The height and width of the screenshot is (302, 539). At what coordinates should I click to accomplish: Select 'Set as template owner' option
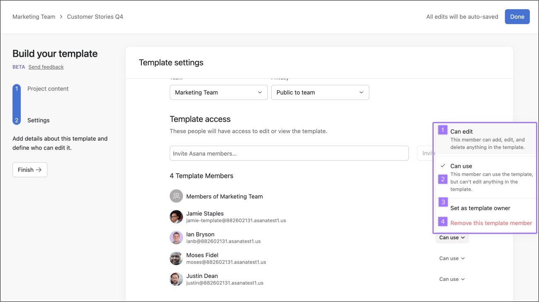(x=485, y=208)
